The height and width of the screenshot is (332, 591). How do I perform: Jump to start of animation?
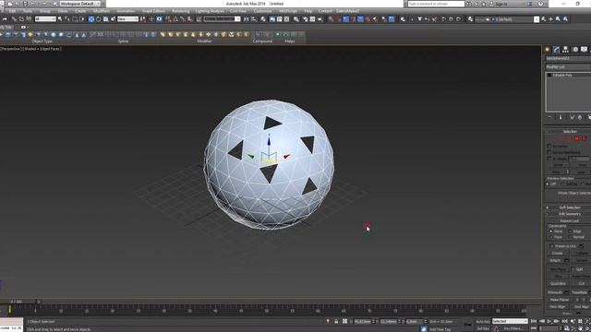(534, 321)
